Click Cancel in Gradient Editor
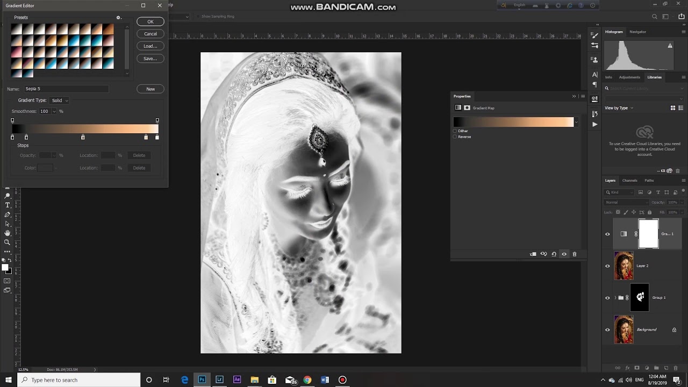 click(x=150, y=34)
